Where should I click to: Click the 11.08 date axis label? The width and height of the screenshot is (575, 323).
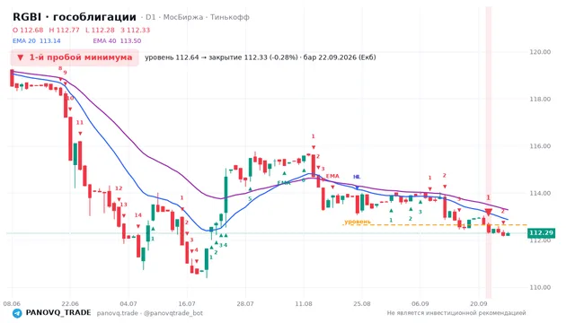[x=304, y=304]
